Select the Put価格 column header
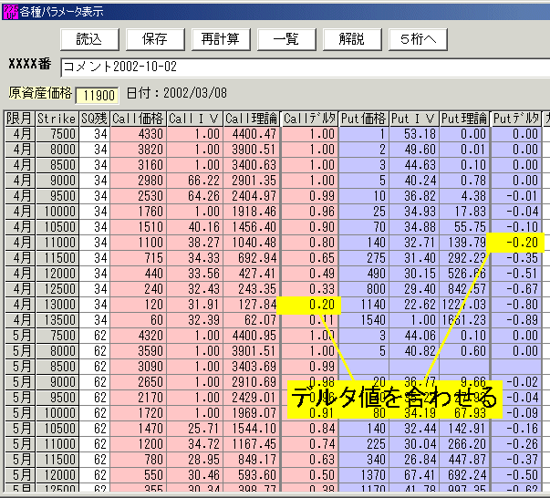This screenshot has height=498, width=550. point(364,119)
